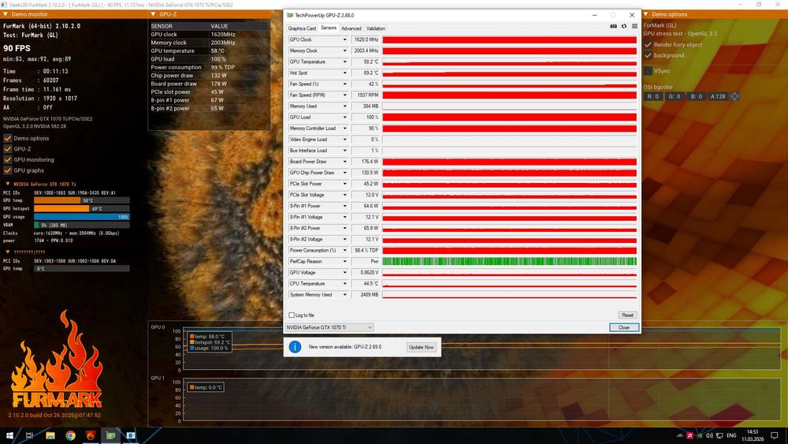788x444 pixels.
Task: Open the GPU-Z hamburger menu icon
Action: (x=634, y=26)
